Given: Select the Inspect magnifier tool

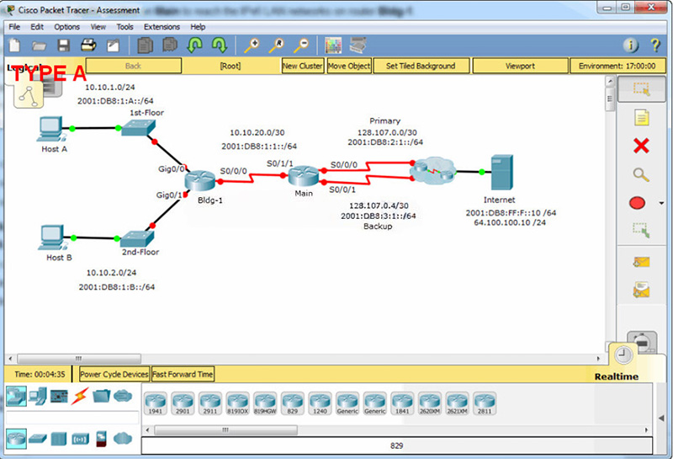Looking at the screenshot, I should point(641,174).
